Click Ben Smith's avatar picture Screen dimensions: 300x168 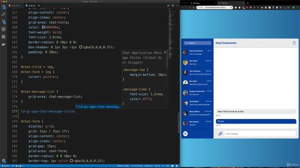pyautogui.click(x=185, y=83)
